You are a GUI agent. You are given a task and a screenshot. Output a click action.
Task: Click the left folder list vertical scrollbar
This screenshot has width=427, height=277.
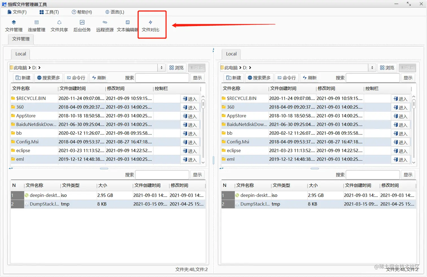point(203,130)
